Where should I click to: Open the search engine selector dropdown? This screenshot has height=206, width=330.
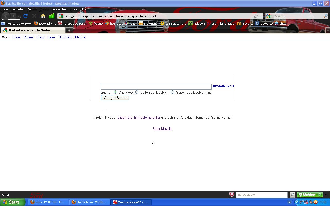point(269,16)
